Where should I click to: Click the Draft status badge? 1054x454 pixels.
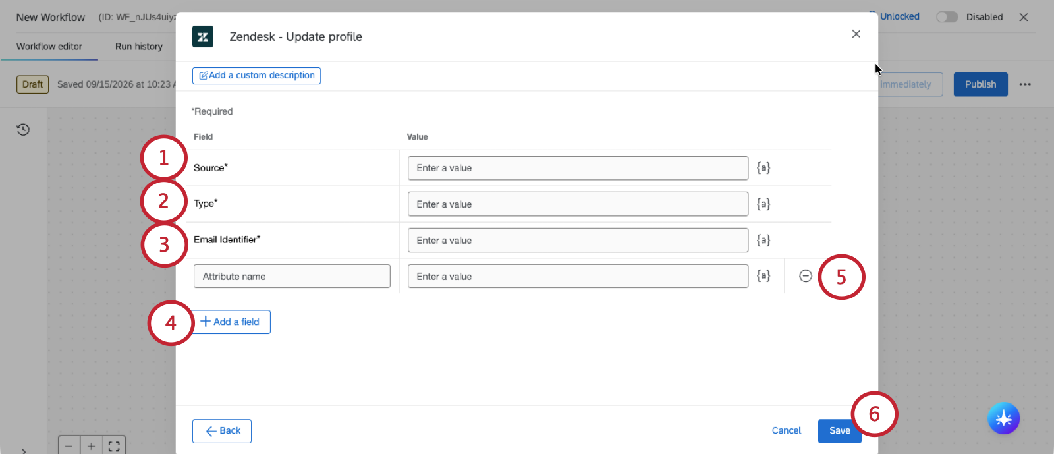click(32, 84)
